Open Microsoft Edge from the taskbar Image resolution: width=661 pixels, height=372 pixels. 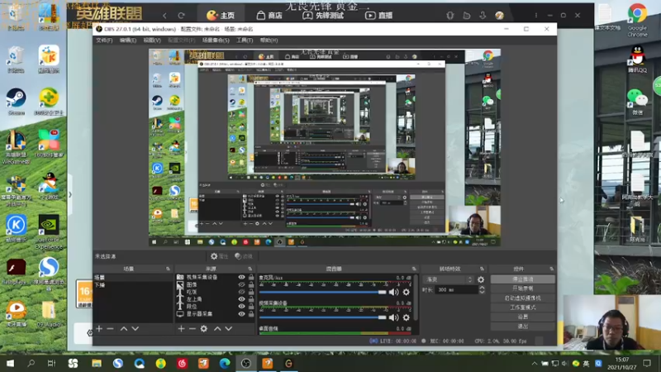[225, 363]
